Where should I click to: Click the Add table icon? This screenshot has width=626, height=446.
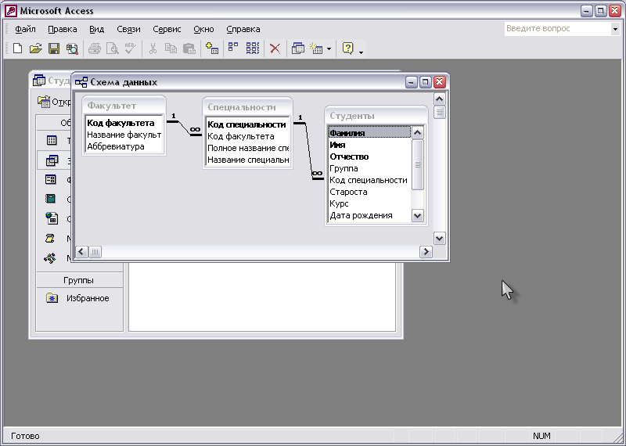[212, 49]
